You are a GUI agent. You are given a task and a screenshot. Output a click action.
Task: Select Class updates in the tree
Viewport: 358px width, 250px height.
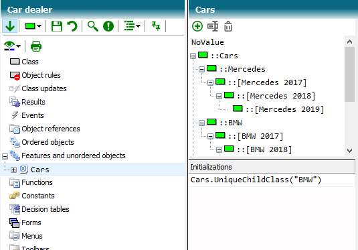click(x=44, y=88)
